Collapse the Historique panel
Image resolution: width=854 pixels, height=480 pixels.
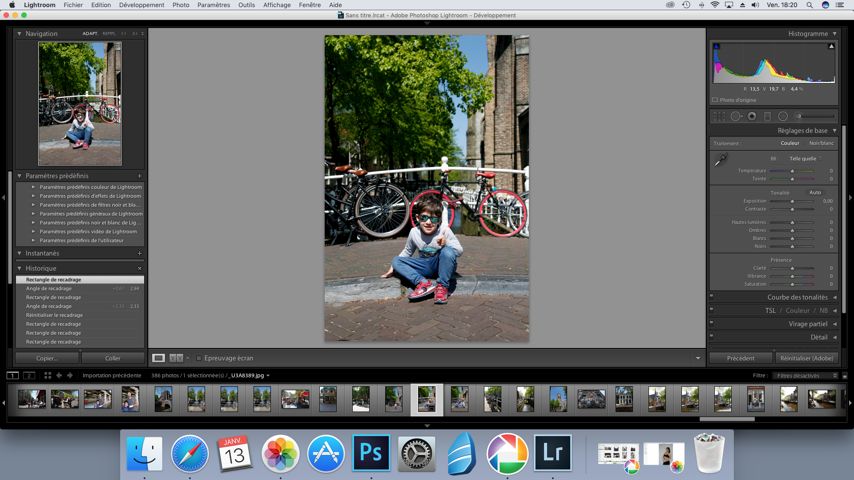click(19, 268)
